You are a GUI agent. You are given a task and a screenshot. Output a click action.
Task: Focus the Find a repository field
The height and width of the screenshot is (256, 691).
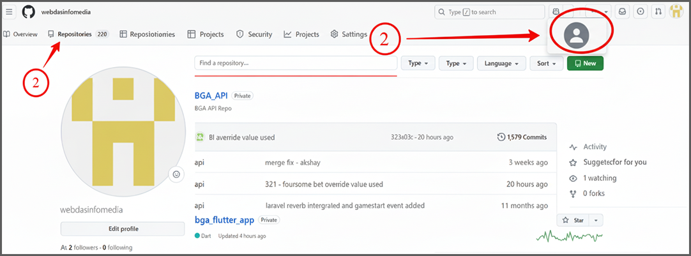tap(296, 63)
